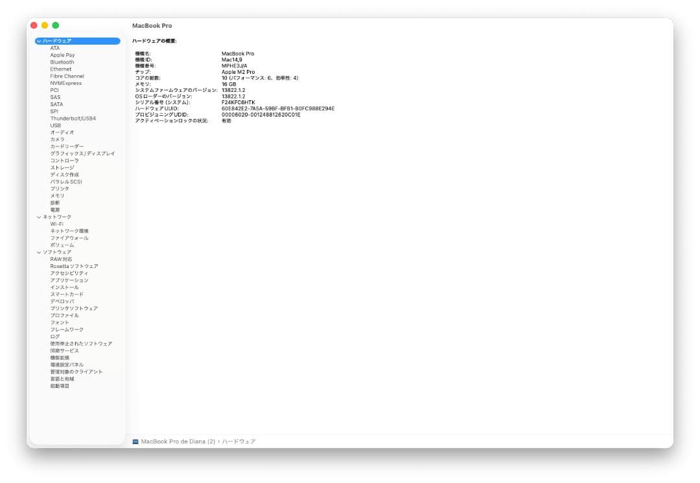Viewport: 700px width, 483px height.
Task: Select Bluetooth in the hardware list
Action: pos(61,62)
